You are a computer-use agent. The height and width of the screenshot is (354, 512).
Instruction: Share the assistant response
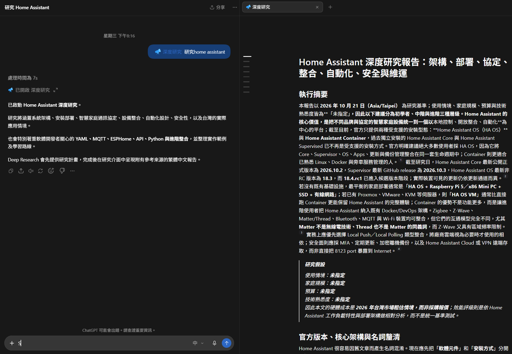point(21,171)
